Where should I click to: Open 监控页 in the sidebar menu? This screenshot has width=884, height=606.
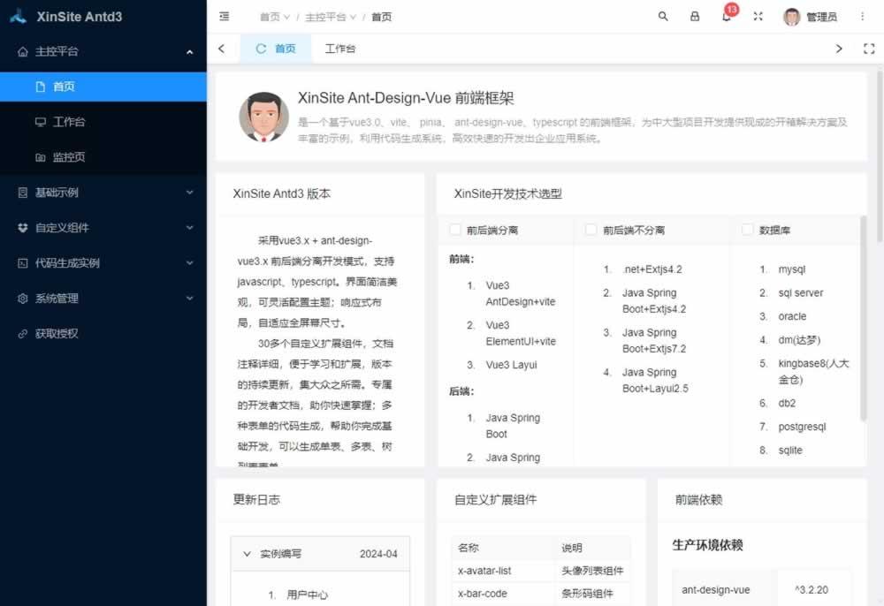(x=103, y=157)
